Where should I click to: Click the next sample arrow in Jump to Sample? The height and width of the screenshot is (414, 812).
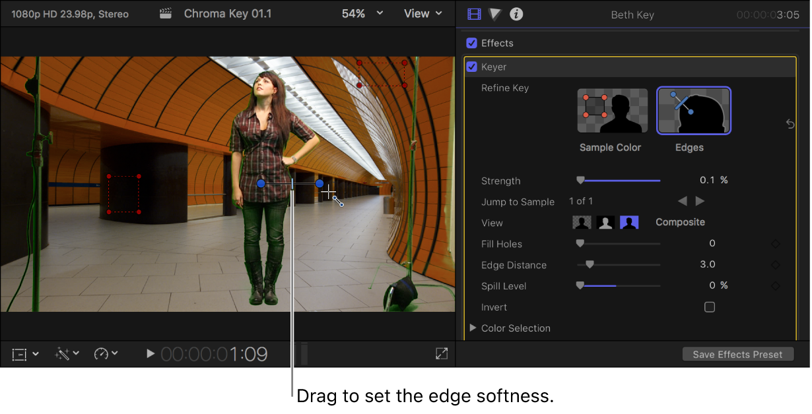[x=700, y=201]
